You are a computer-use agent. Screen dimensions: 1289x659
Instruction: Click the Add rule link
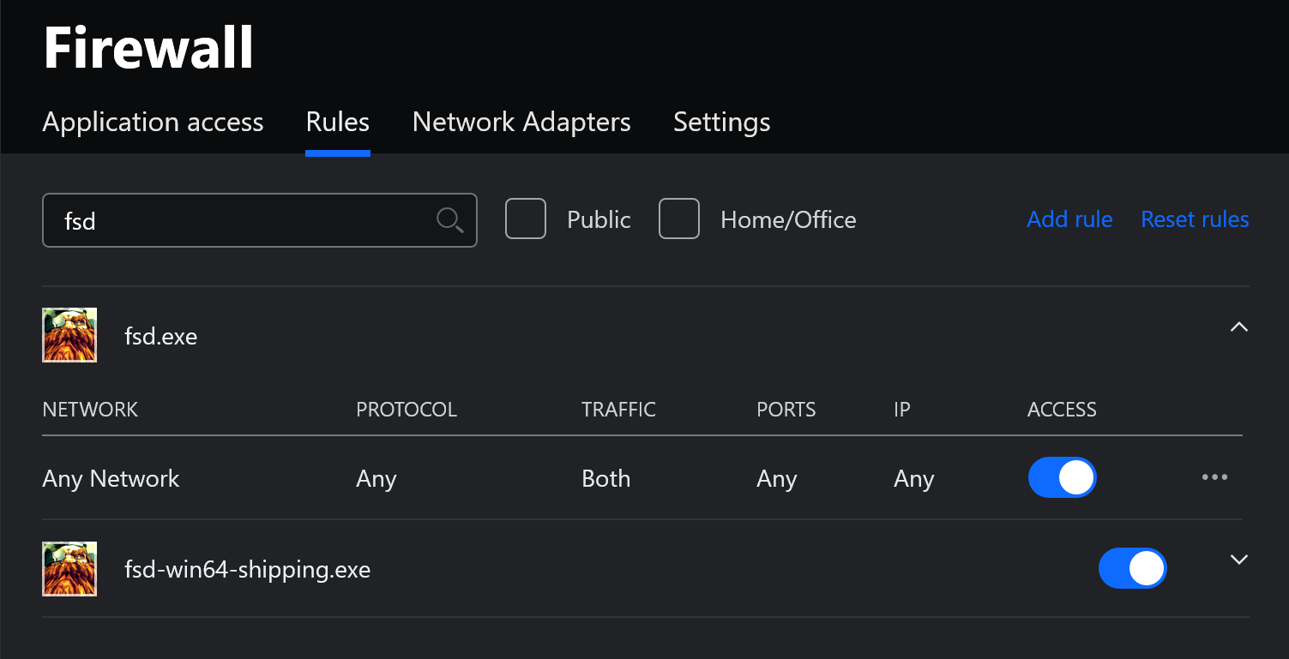[x=1069, y=219]
